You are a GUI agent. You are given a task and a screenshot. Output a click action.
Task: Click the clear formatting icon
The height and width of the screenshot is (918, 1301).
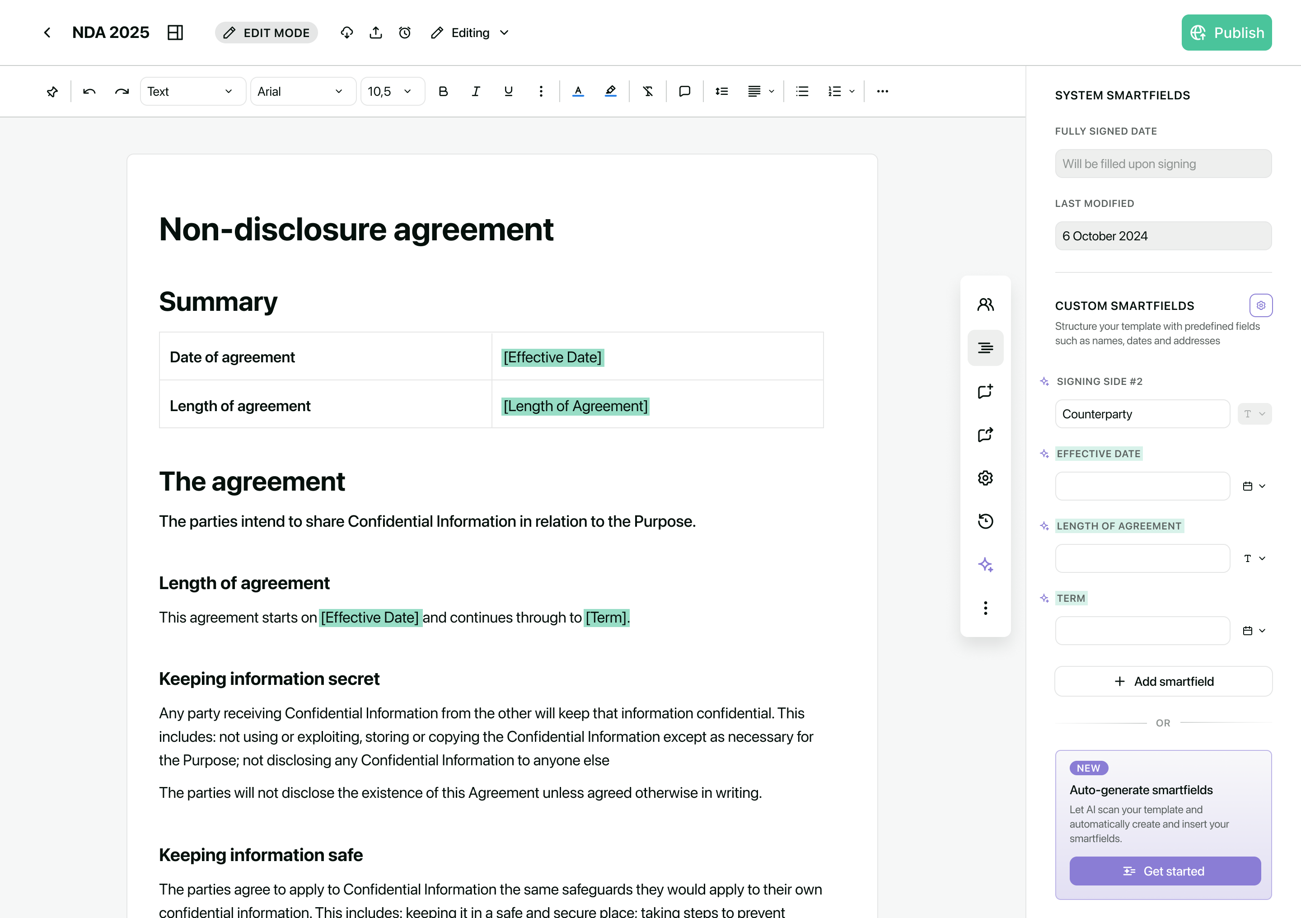648,91
